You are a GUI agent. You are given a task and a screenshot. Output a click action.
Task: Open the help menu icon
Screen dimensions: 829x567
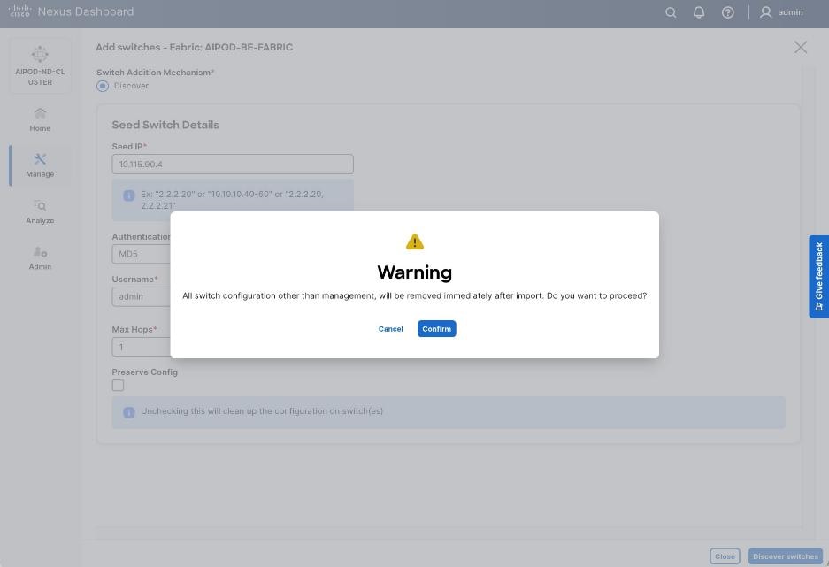click(x=727, y=11)
